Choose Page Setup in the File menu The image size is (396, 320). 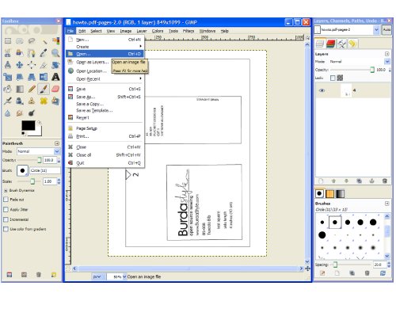pos(105,128)
